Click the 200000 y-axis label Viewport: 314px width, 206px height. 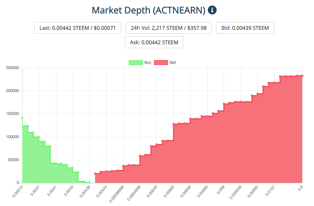(x=12, y=91)
